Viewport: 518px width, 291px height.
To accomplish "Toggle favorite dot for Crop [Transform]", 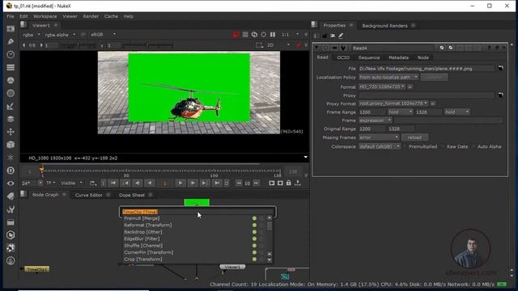I will (254, 259).
